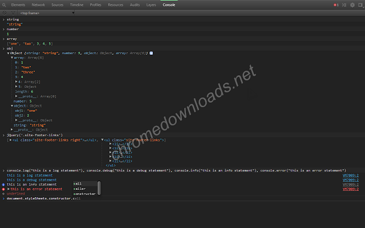Open the Resources tab
This screenshot has height=228, width=365.
pyautogui.click(x=116, y=5)
